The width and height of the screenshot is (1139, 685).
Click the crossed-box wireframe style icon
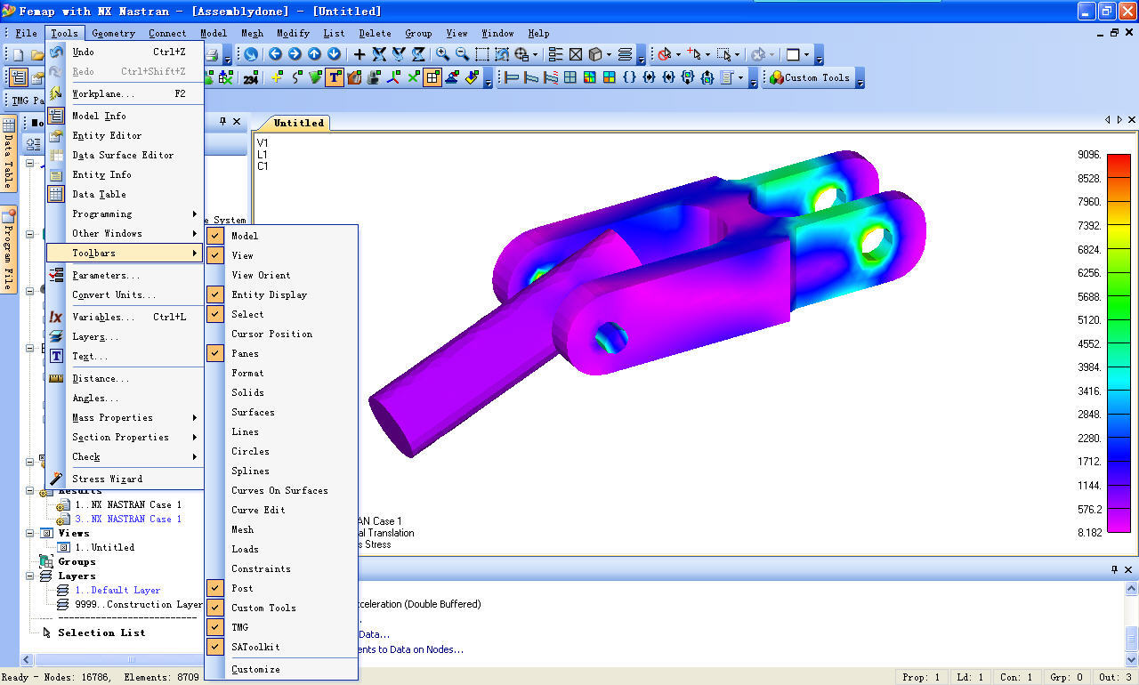(x=576, y=54)
